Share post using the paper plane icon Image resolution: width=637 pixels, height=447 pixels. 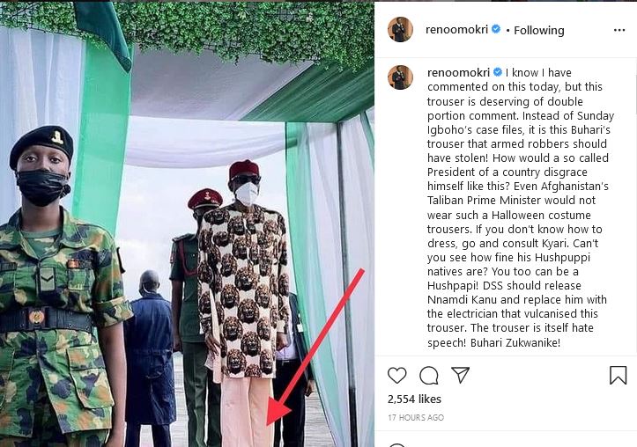tap(460, 376)
